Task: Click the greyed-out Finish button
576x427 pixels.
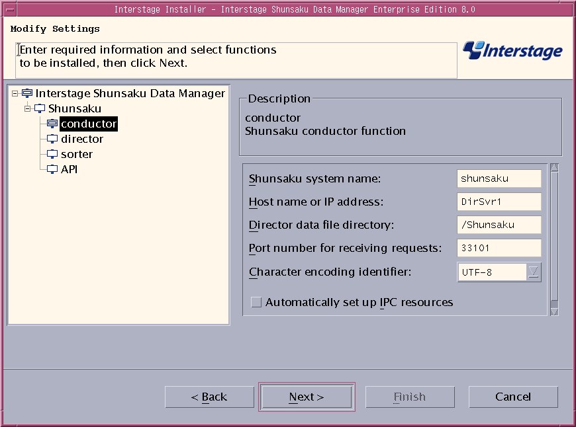Action: [x=410, y=397]
